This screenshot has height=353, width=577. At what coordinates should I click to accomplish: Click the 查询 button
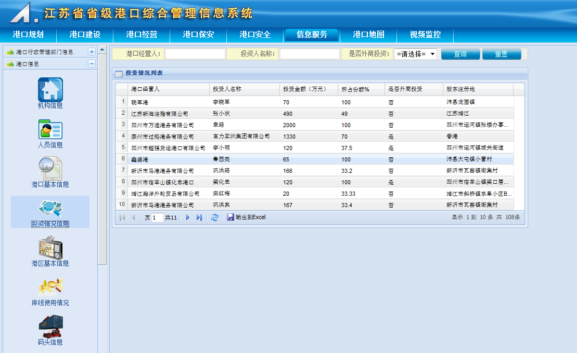point(460,54)
